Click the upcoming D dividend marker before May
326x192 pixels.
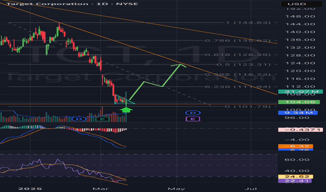193,113
